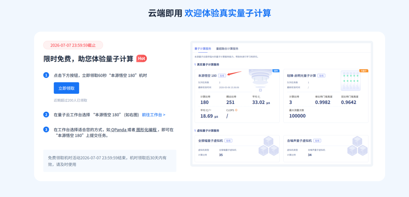409x197 pixels.
Task: Click the 计算比特 value 35
Action: tap(221, 155)
